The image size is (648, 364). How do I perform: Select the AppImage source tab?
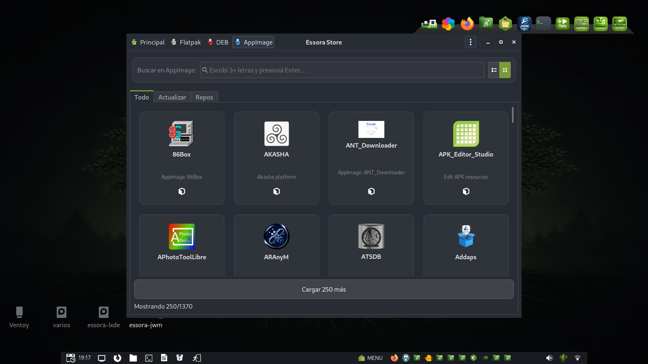tap(254, 42)
